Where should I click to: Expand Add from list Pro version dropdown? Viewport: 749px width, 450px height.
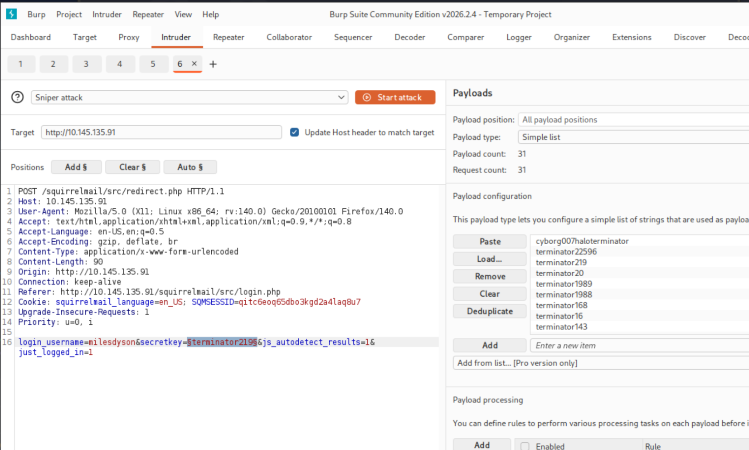click(601, 363)
